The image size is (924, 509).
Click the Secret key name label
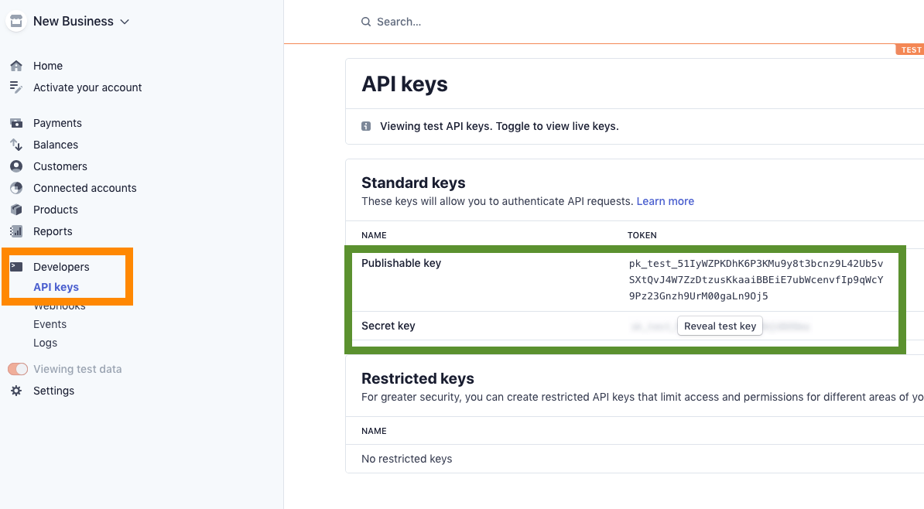[388, 326]
